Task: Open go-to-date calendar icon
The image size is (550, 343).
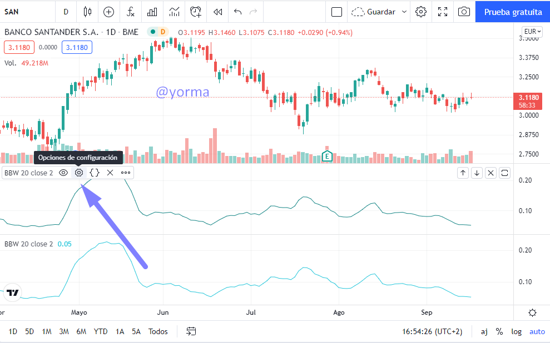Action: [191, 331]
